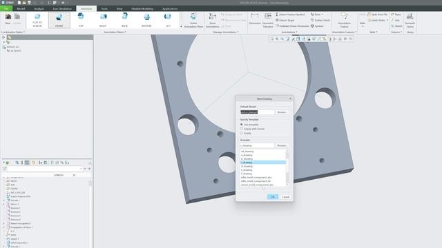Open the Flexible Modeling tab
The width and height of the screenshot is (442, 248).
click(x=142, y=9)
